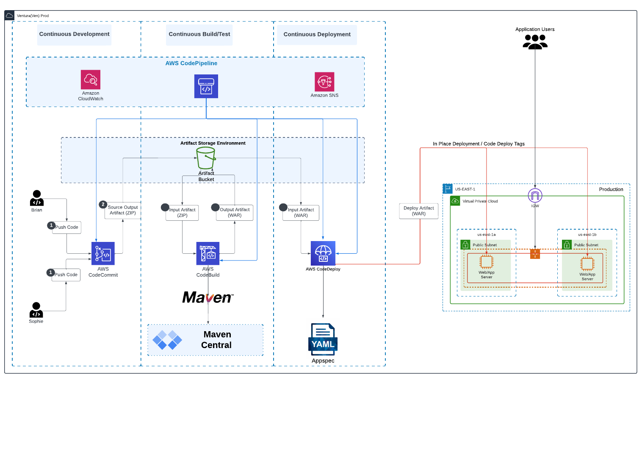Click the AWS CodeDeploy icon
Image resolution: width=642 pixels, height=450 pixels.
pos(323,253)
